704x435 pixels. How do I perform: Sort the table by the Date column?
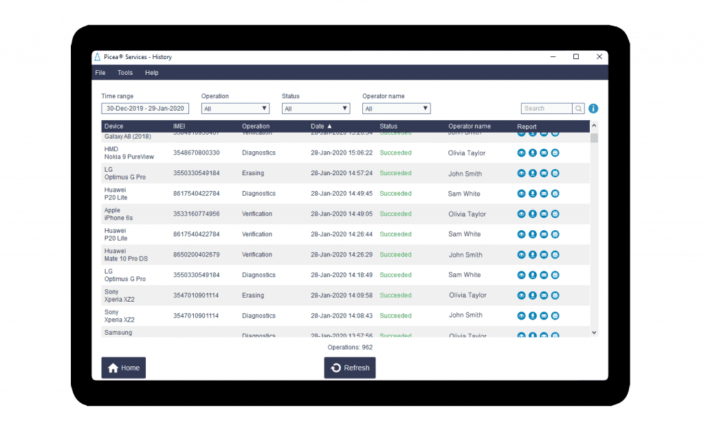pyautogui.click(x=321, y=126)
